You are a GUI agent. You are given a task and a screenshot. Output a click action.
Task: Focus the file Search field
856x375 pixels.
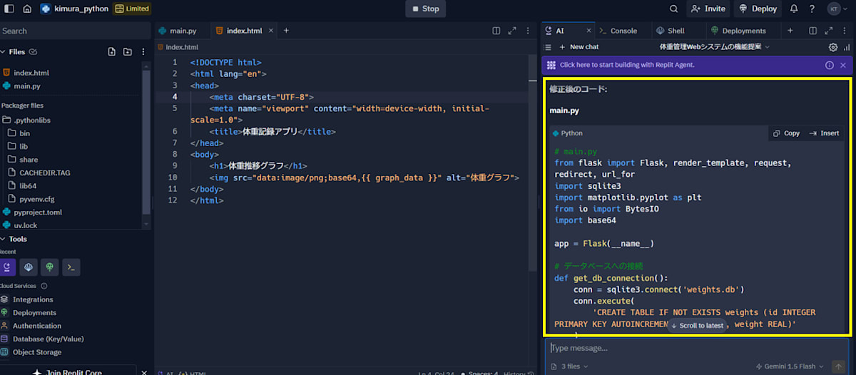(x=75, y=31)
